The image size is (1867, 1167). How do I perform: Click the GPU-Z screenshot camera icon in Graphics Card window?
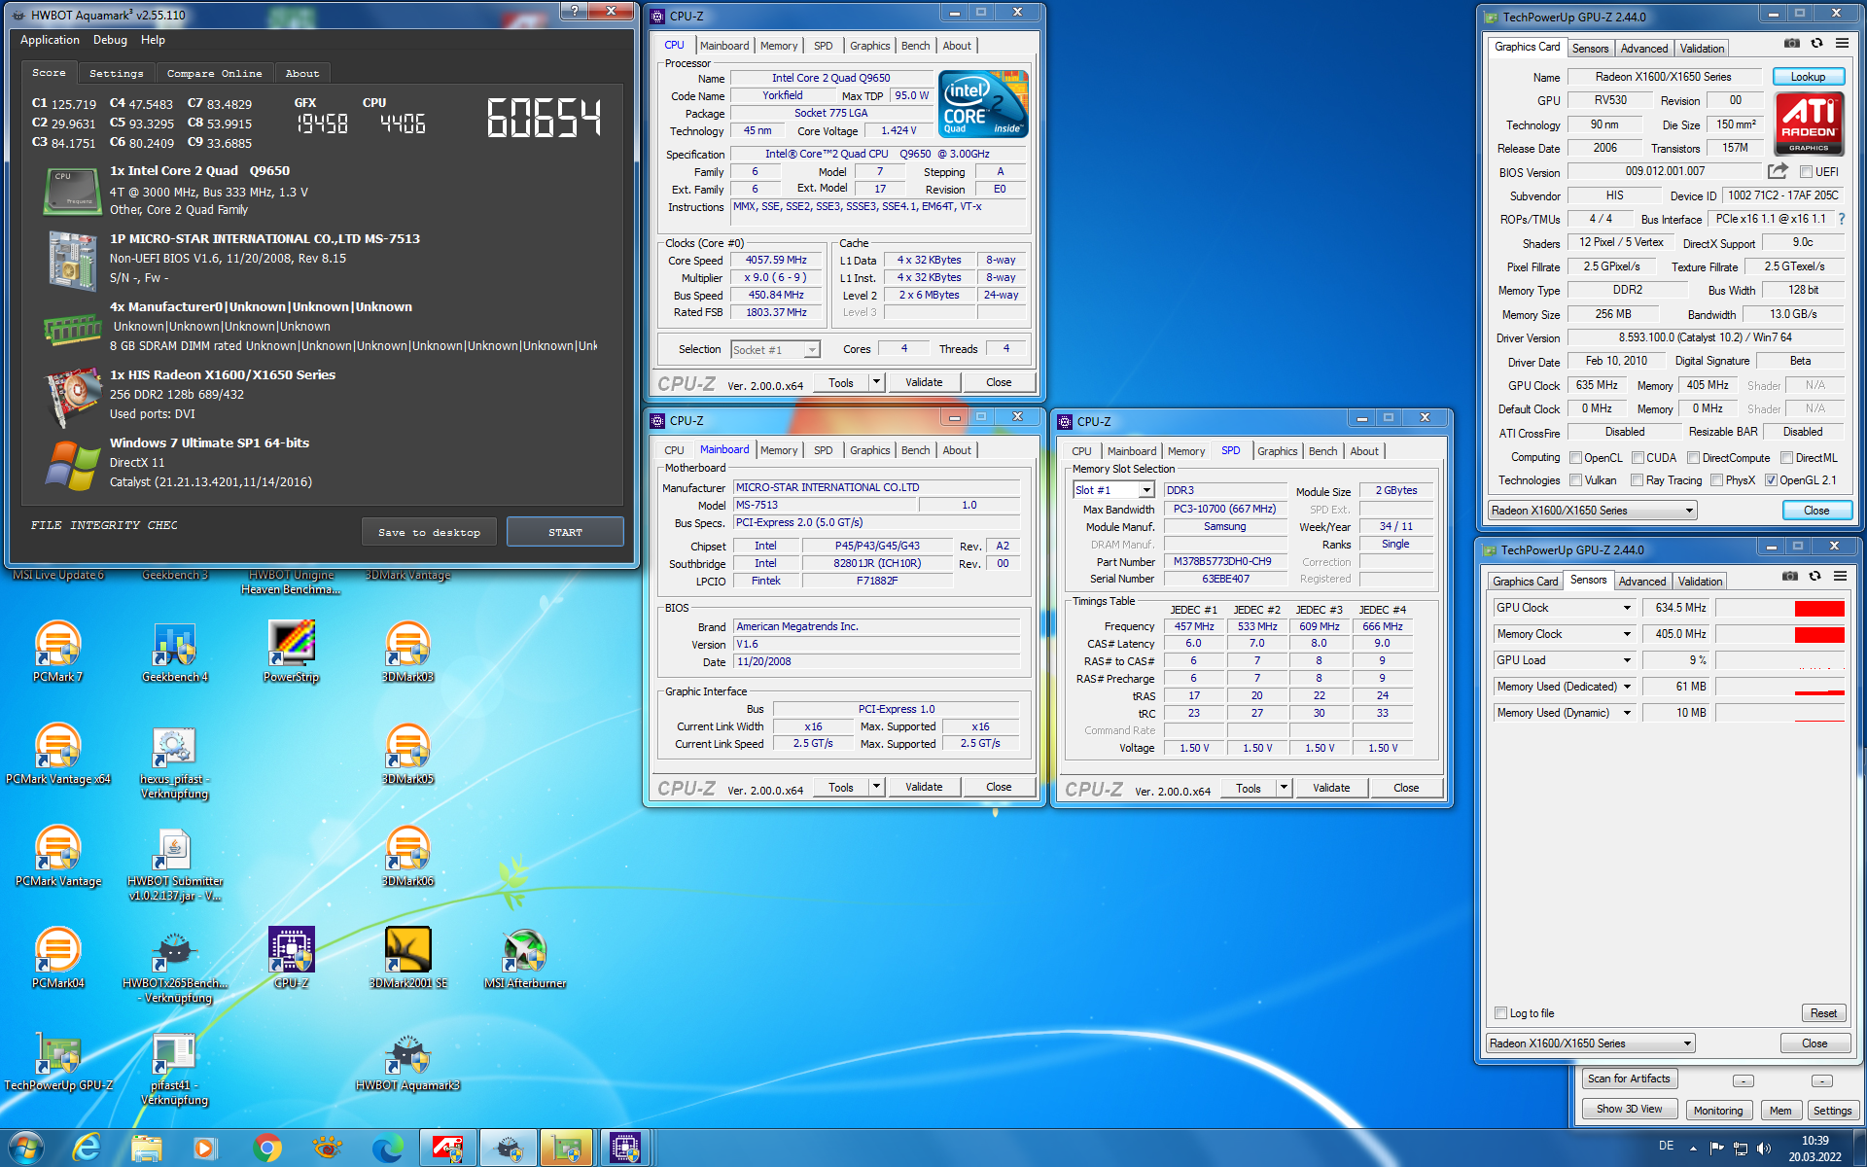coord(1791,44)
